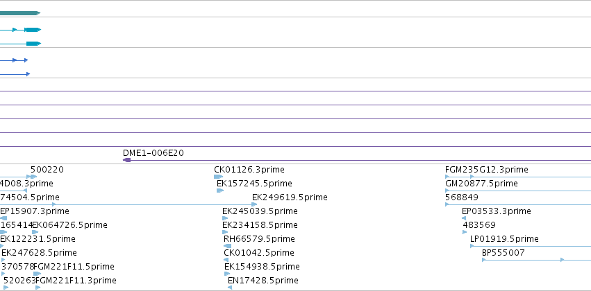Select the DME1-006E20 feature label
The width and height of the screenshot is (591, 291).
tap(153, 153)
